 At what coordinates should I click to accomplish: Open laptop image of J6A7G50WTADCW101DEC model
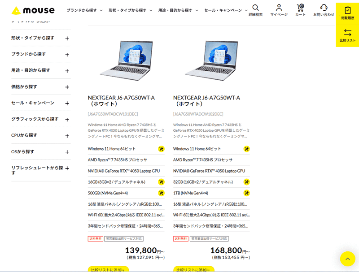pos(126,60)
